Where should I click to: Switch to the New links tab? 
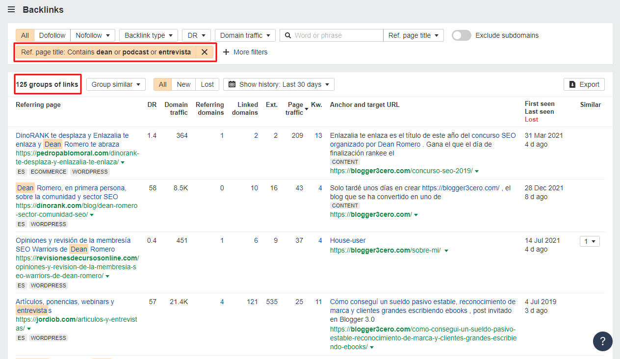tap(183, 84)
